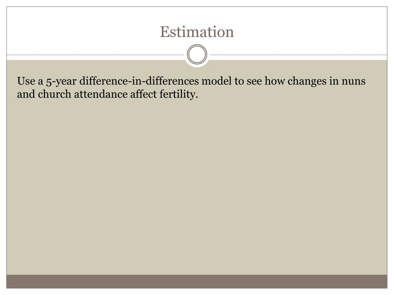Click the empty beige content area

197,186
